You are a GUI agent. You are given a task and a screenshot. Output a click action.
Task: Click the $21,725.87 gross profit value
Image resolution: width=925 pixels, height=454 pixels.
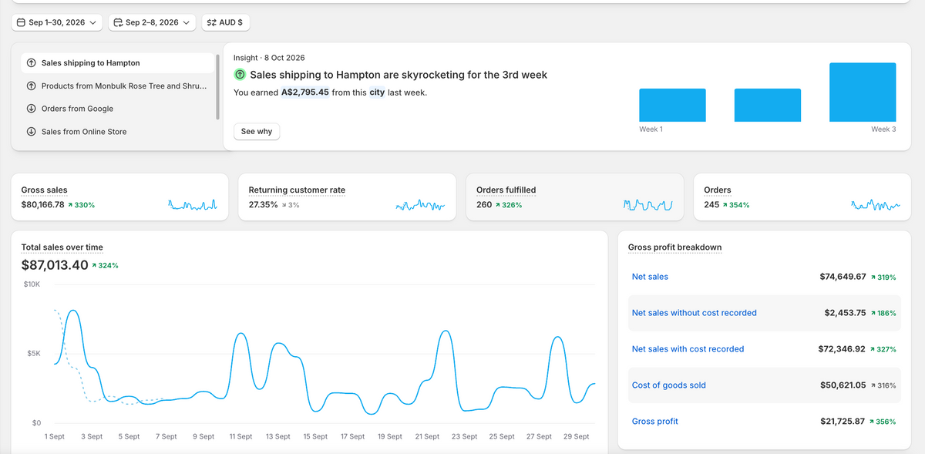[x=843, y=422]
